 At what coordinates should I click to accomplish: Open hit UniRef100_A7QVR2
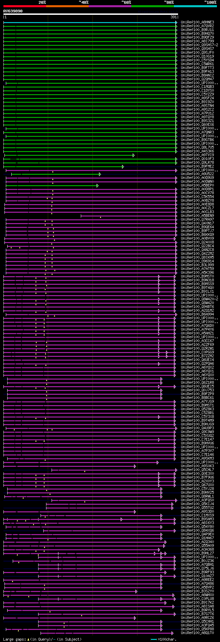pyautogui.click(x=197, y=26)
